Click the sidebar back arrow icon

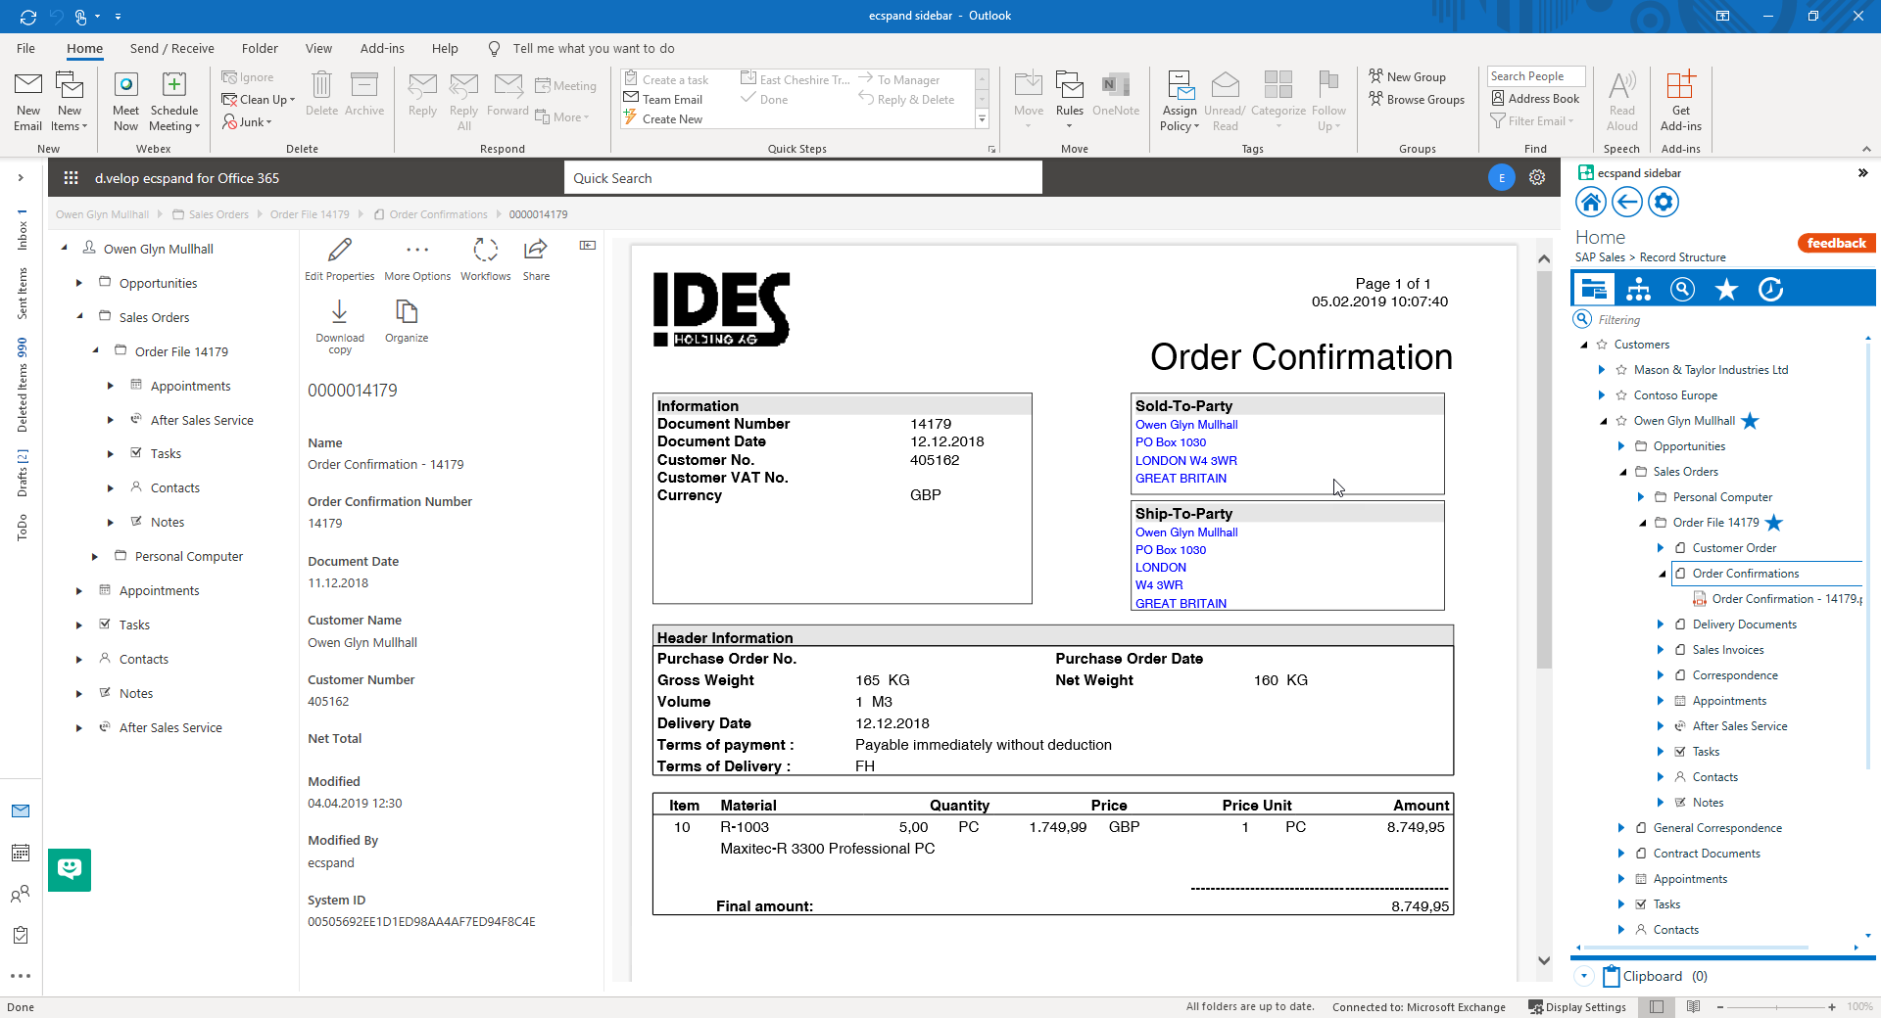click(1627, 203)
